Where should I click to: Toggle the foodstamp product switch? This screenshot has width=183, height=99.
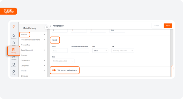point(54,70)
